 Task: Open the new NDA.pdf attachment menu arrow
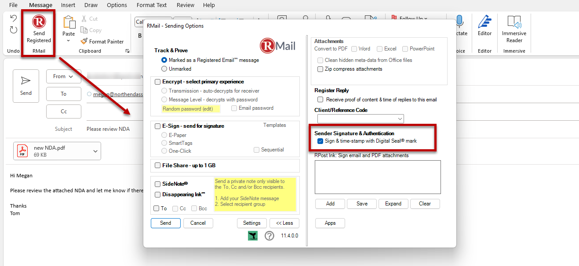coord(95,151)
